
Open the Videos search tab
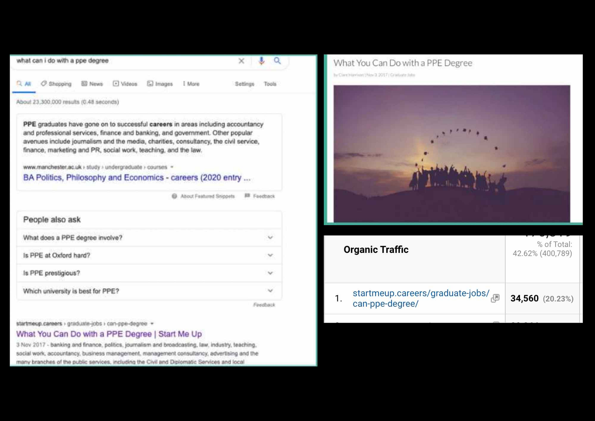pyautogui.click(x=125, y=84)
